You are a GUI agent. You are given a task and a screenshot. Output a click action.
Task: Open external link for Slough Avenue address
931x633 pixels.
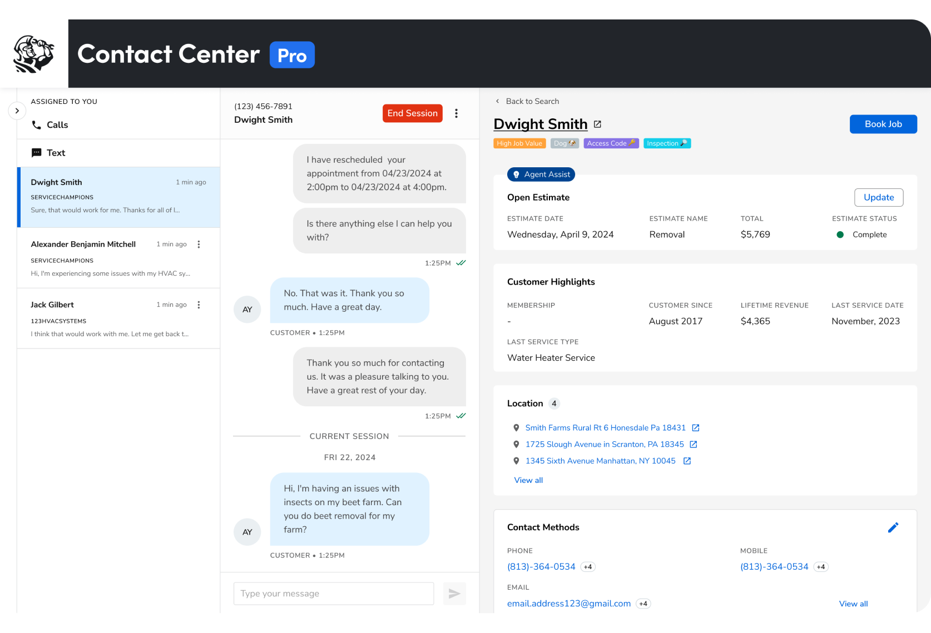(x=694, y=445)
